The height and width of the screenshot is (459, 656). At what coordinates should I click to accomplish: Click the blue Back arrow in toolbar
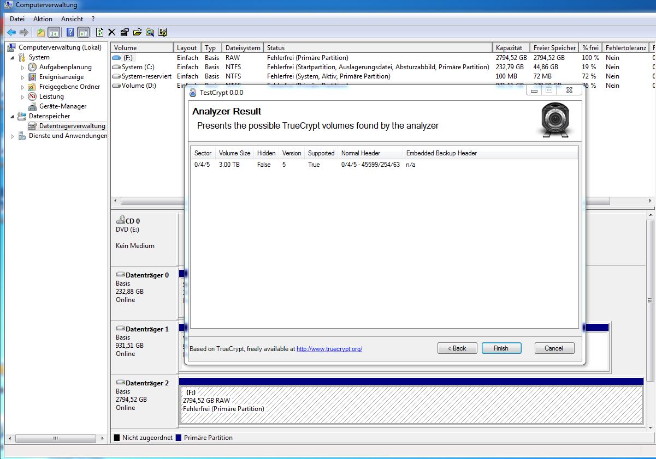(11, 32)
